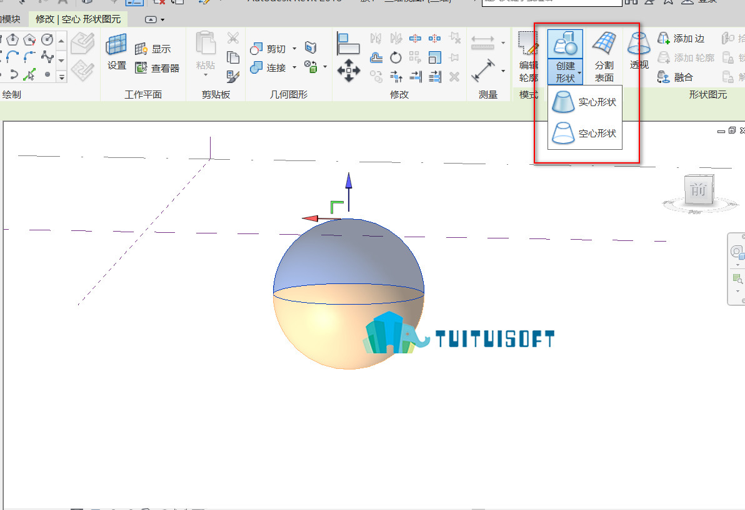Toggle 显示 work plane visibility
The width and height of the screenshot is (745, 510).
click(153, 49)
